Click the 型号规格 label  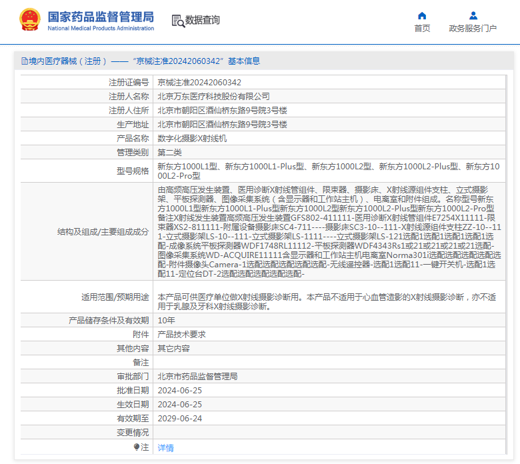(133, 171)
